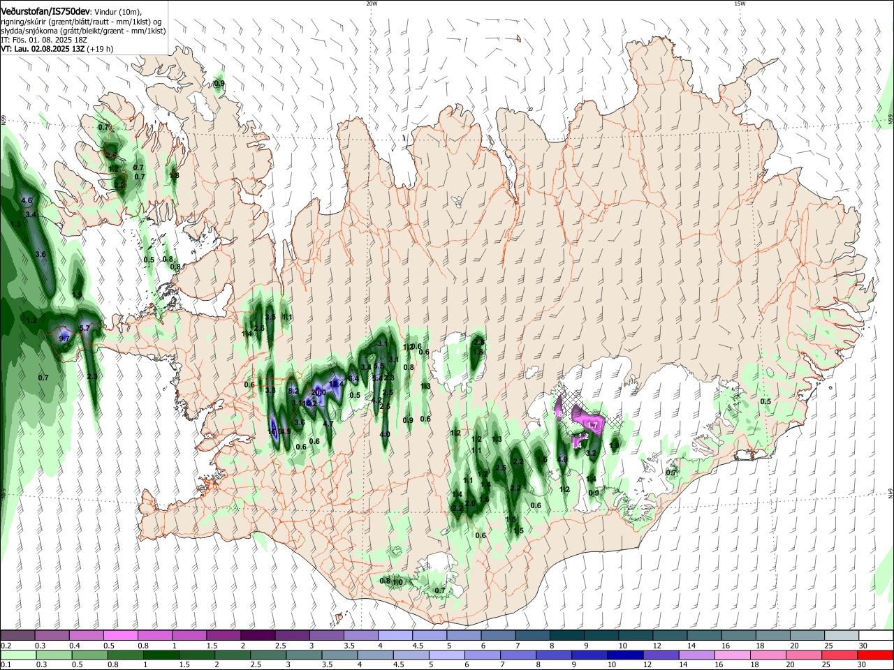Click the bright red 30 rain legend swatch
This screenshot has width=894, height=670.
tap(875, 655)
